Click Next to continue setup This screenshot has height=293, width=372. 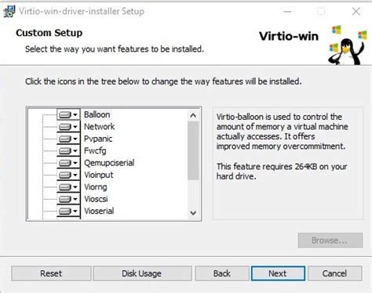pos(278,273)
